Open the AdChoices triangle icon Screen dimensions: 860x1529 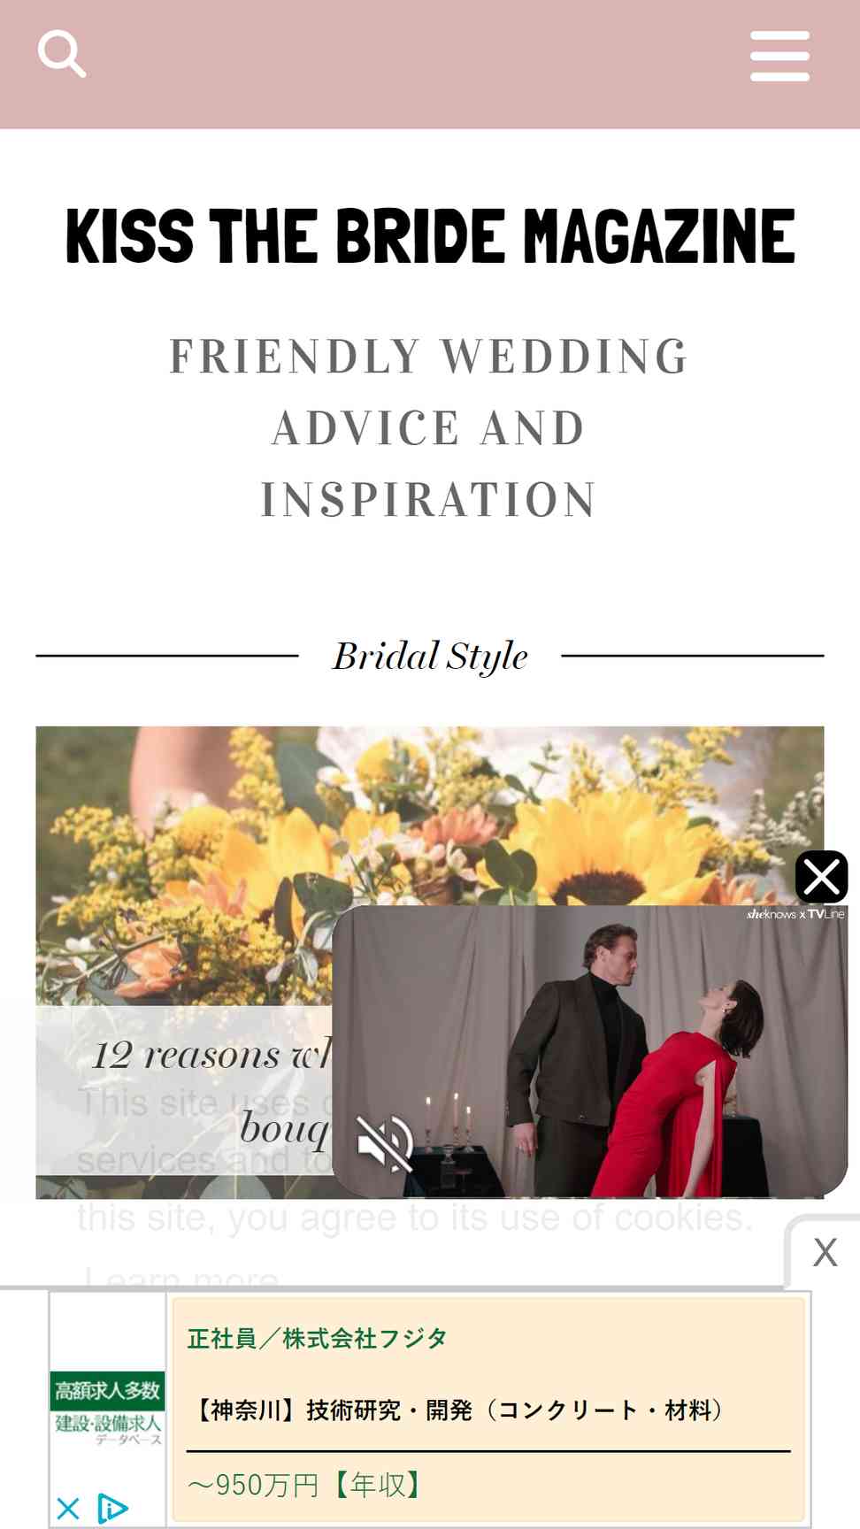click(112, 1509)
